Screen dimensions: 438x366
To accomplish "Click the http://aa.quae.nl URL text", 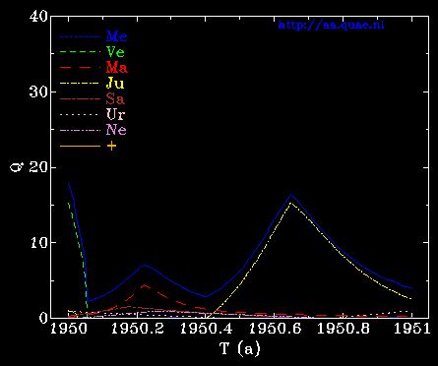I will 331,25.
